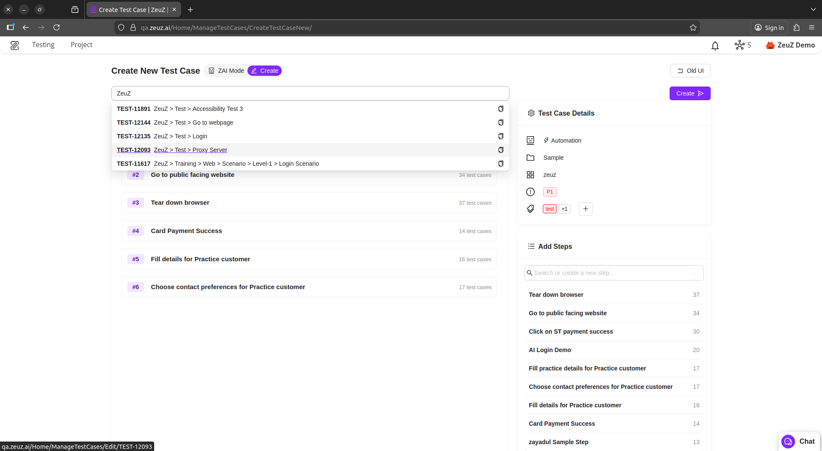Click copy icon beside TEST-11617 Login Scenario
822x451 pixels.
[500, 164]
